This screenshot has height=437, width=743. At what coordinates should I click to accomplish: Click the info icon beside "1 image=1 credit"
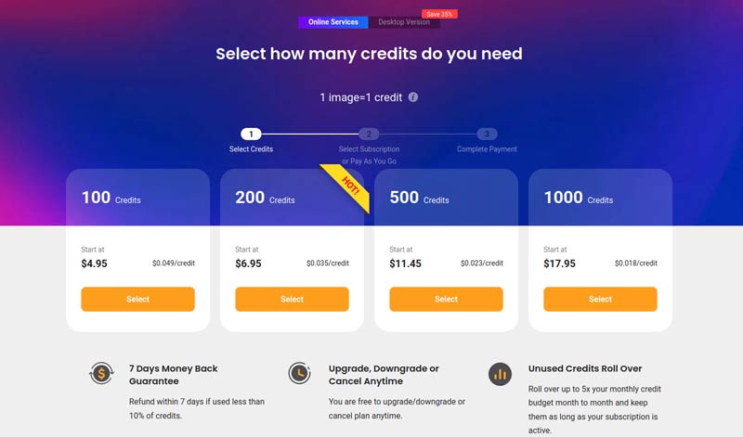[x=413, y=97]
